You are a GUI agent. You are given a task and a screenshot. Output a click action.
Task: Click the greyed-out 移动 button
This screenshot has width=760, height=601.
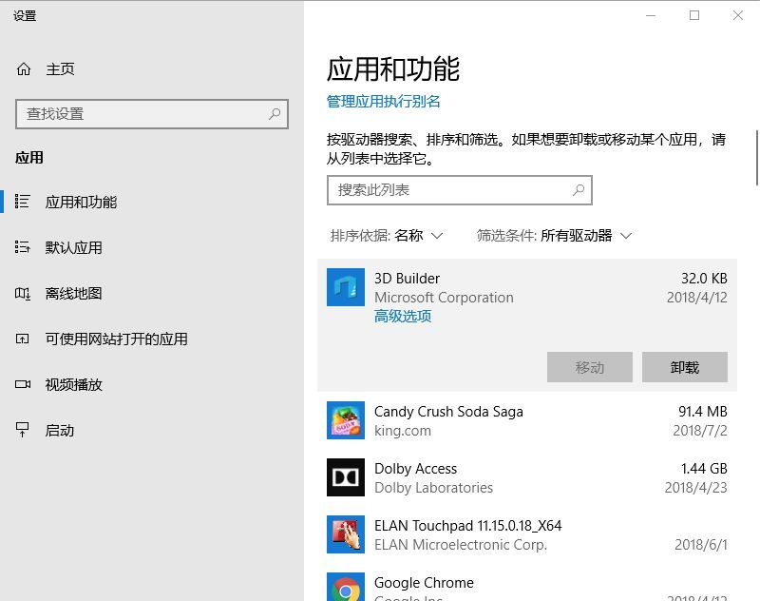pyautogui.click(x=590, y=367)
